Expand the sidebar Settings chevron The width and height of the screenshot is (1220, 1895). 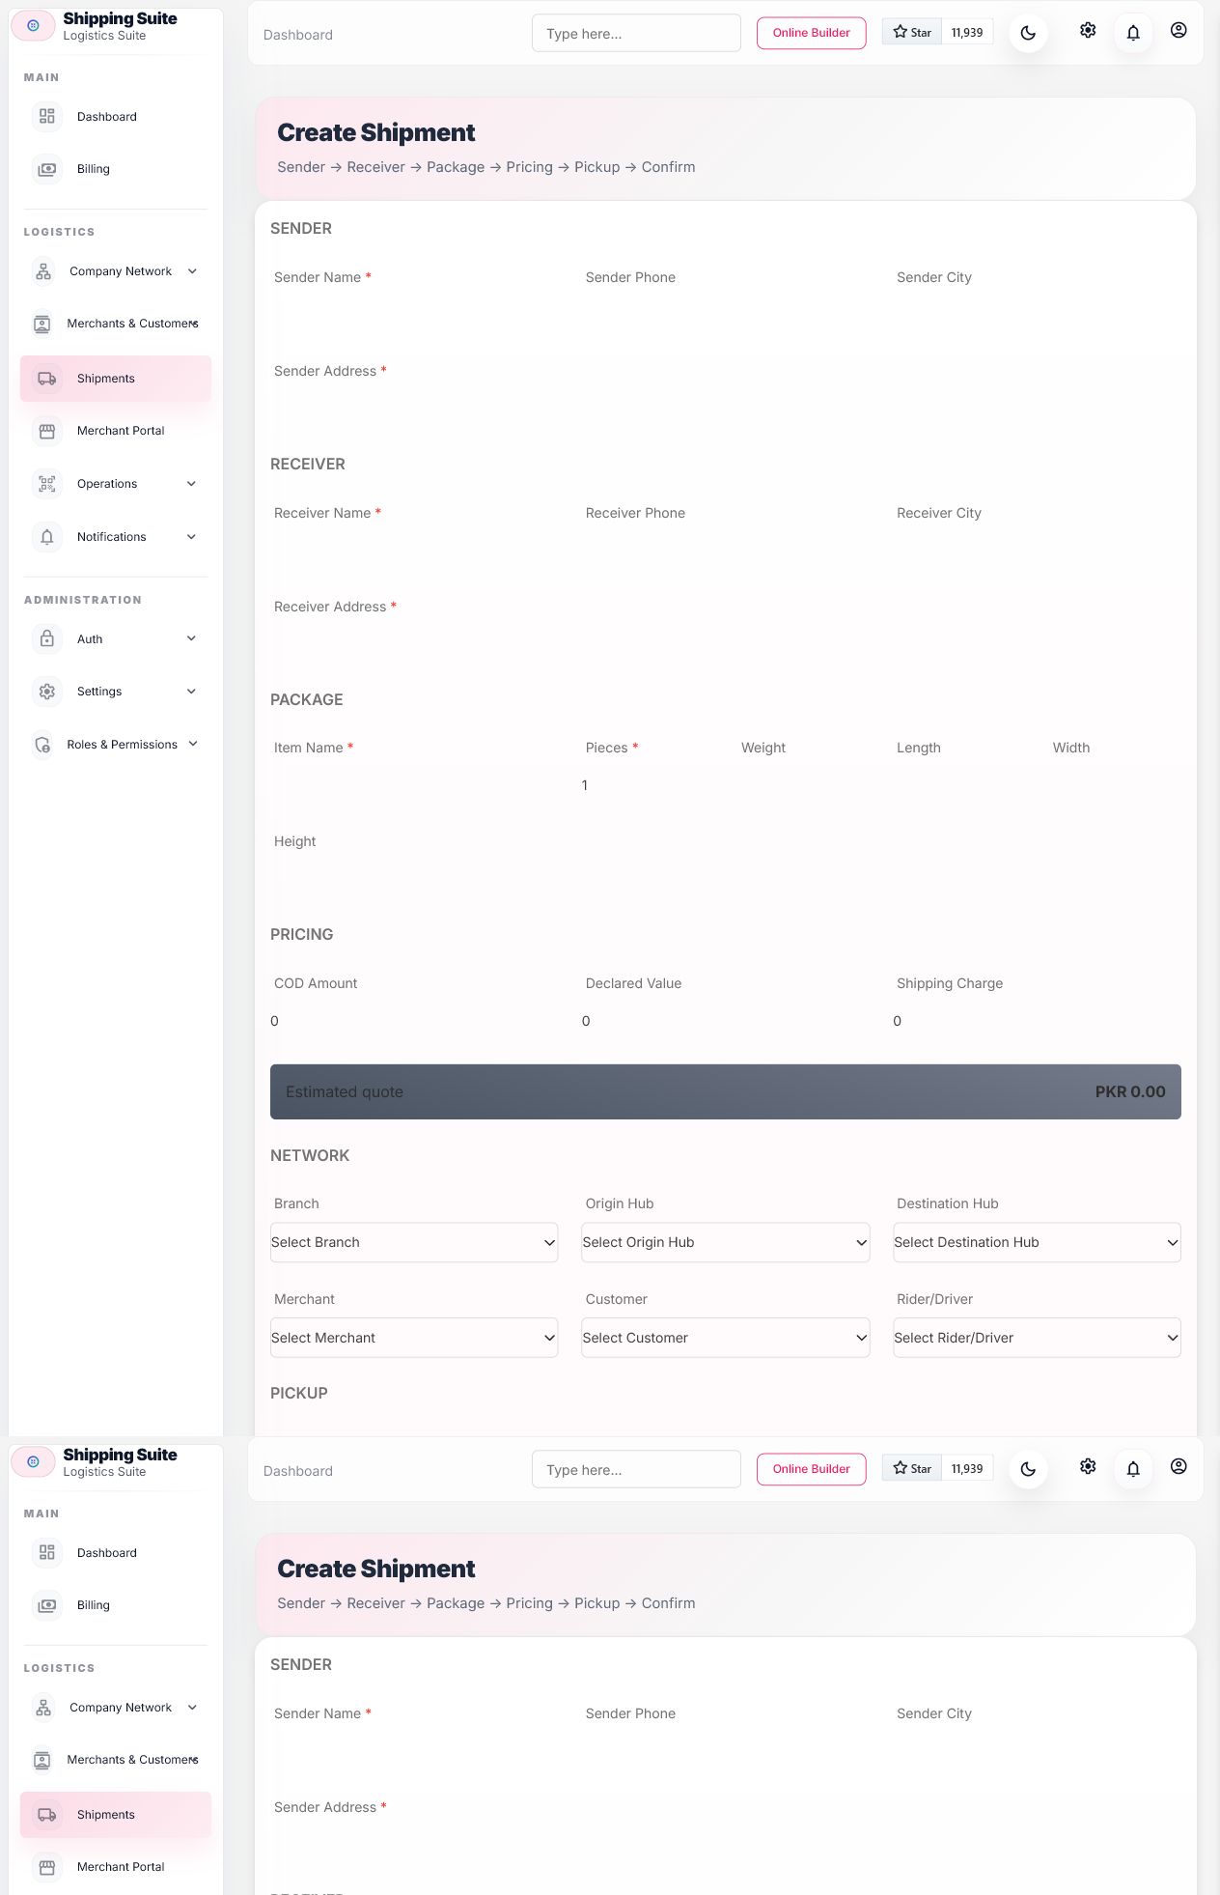191,692
